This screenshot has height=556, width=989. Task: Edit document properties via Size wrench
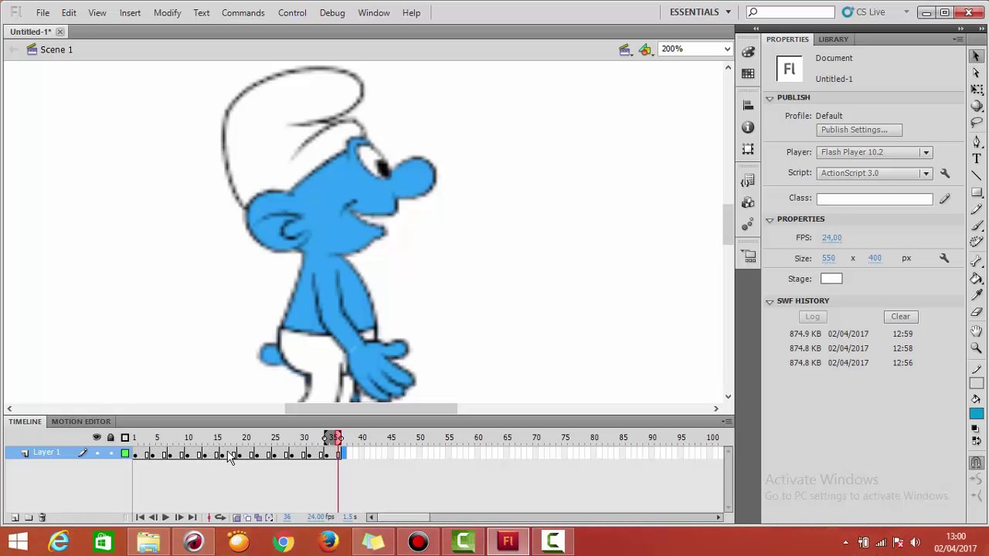pyautogui.click(x=944, y=258)
